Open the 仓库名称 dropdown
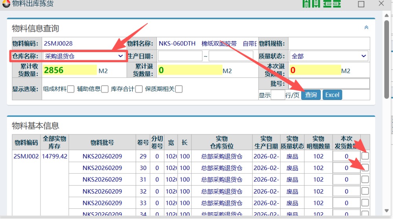 click(84, 56)
